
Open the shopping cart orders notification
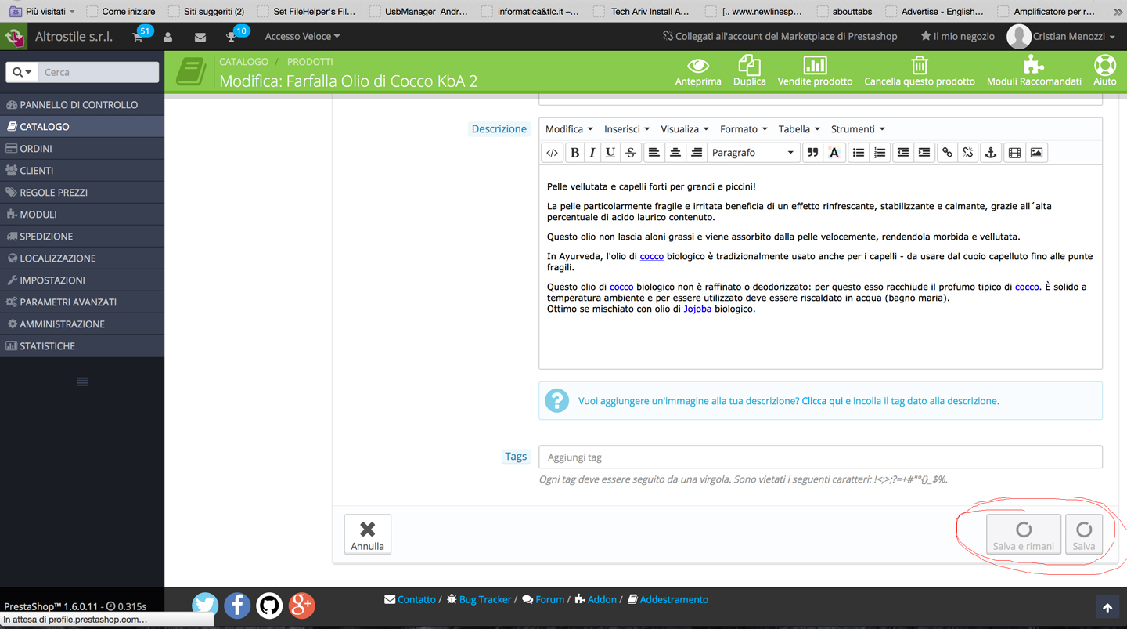click(139, 37)
